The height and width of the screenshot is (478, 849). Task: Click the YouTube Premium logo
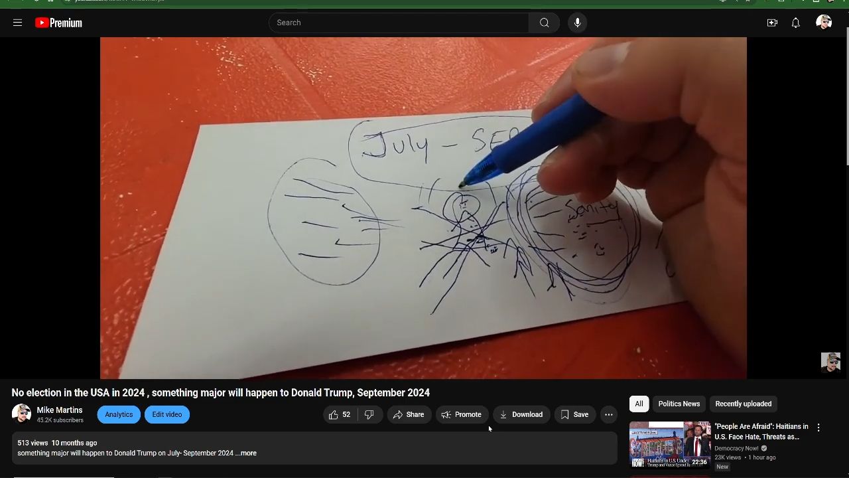[59, 23]
